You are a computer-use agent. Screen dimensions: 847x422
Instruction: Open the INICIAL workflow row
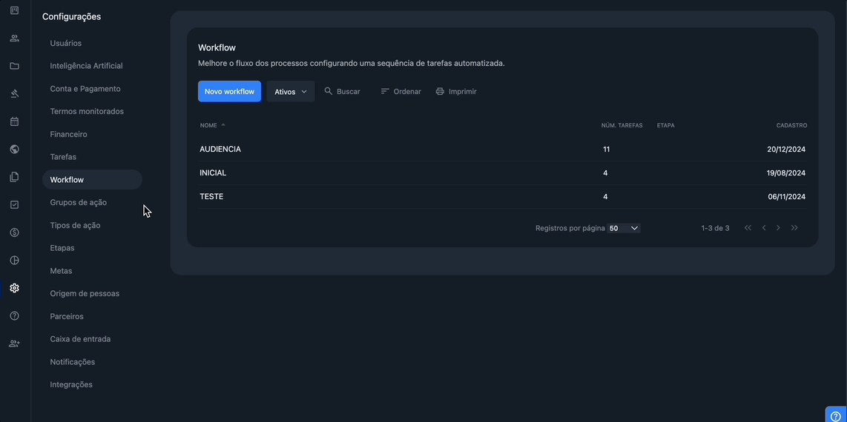(502, 173)
